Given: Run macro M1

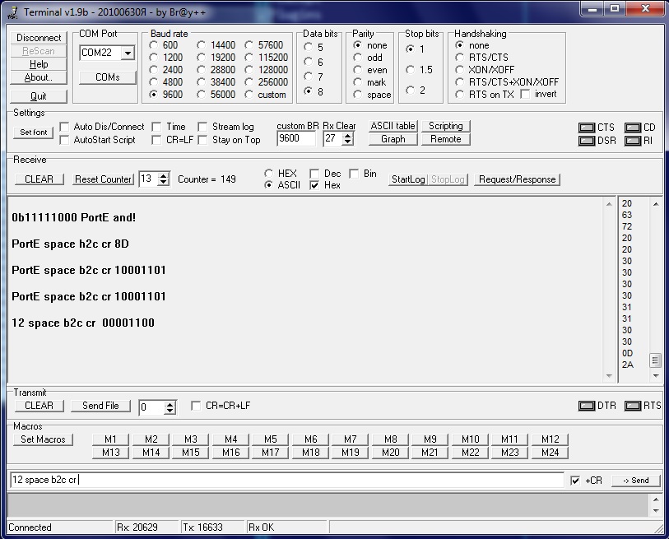Looking at the screenshot, I should click(110, 439).
